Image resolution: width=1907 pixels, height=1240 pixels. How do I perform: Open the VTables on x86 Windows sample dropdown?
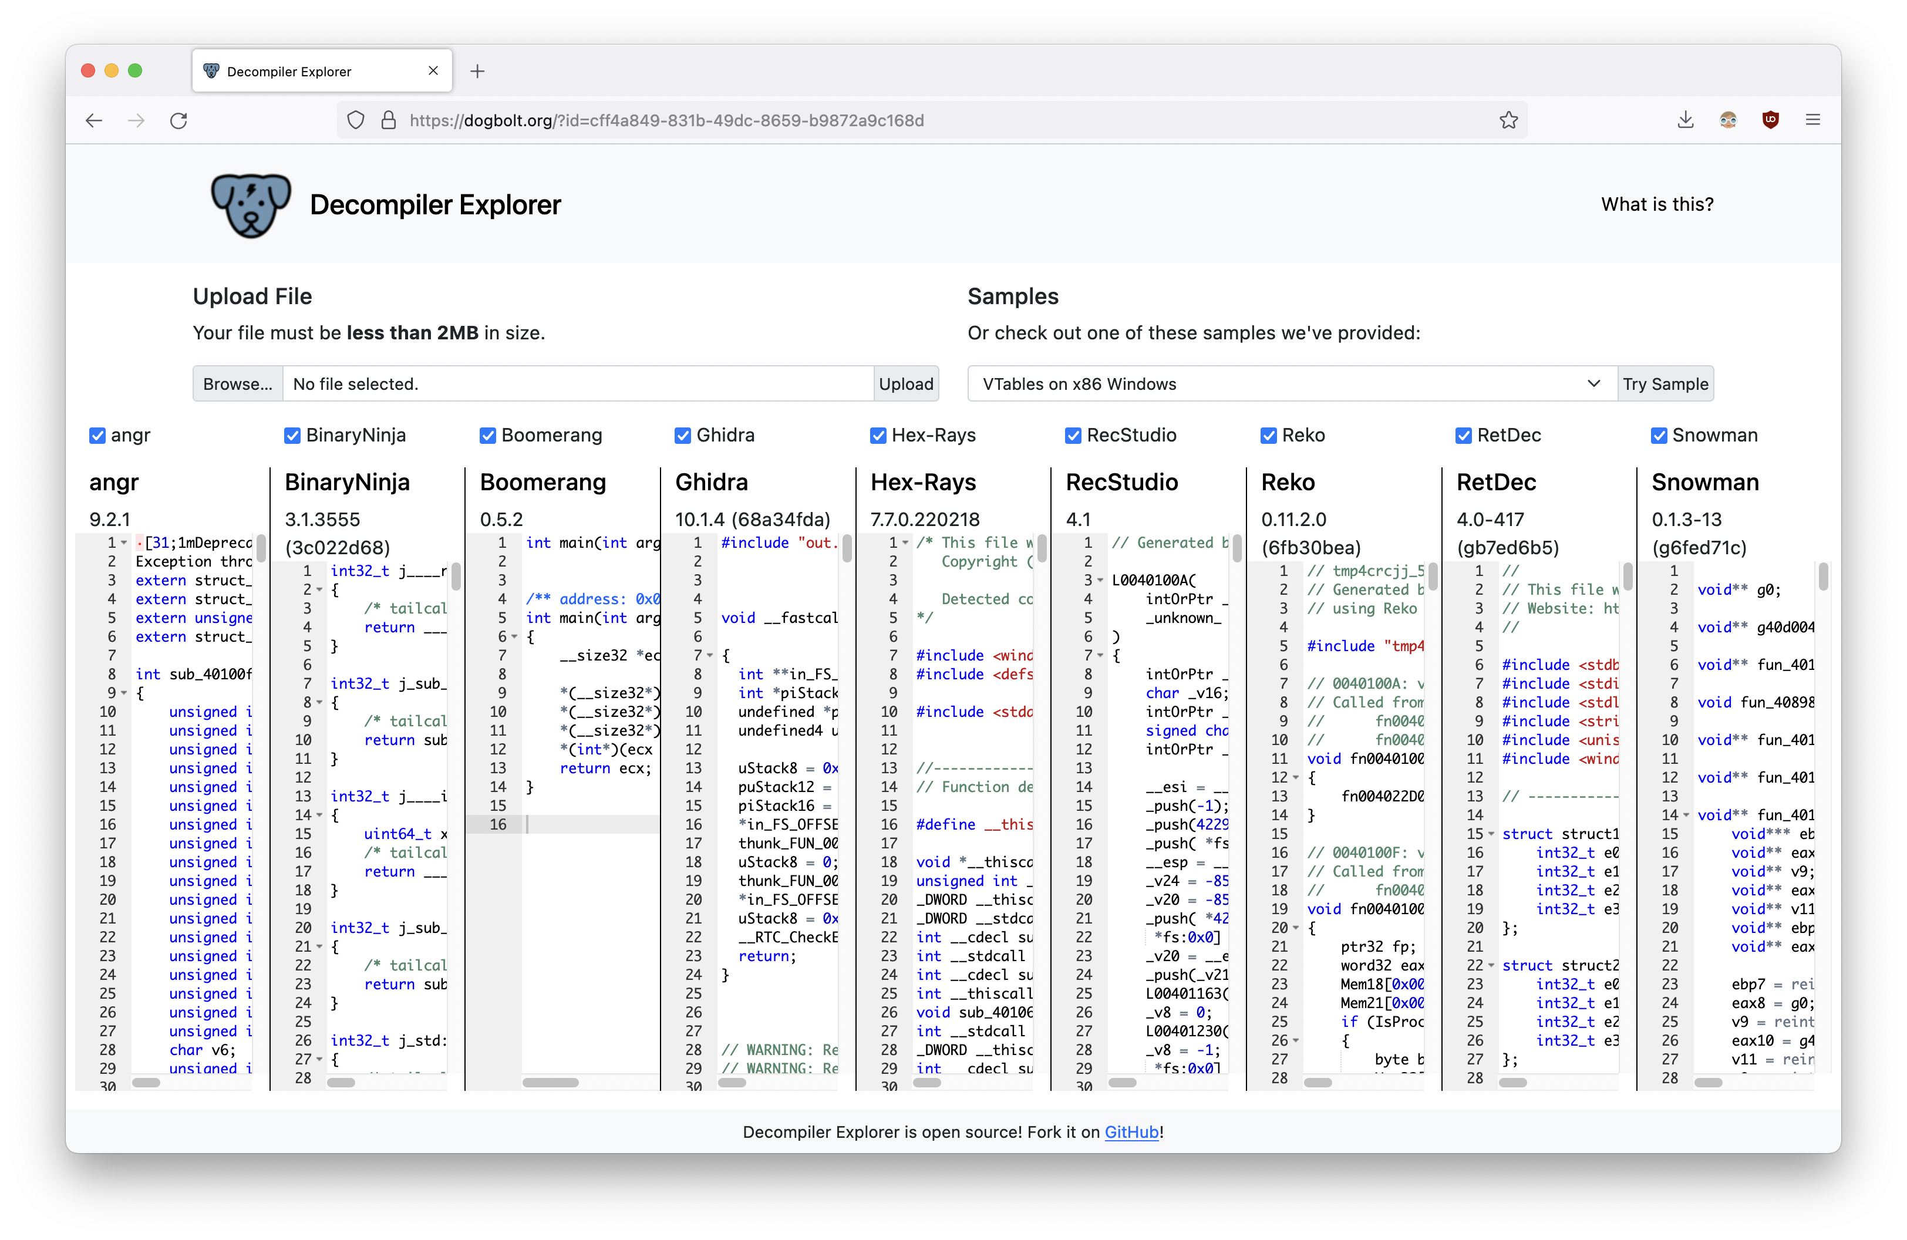(x=1292, y=384)
